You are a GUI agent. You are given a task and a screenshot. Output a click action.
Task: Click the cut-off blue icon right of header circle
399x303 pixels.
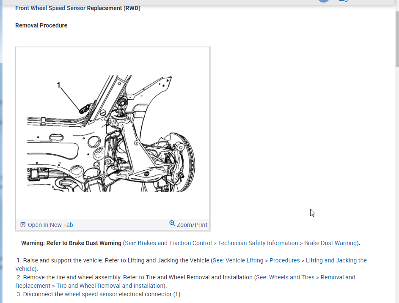coord(343,1)
